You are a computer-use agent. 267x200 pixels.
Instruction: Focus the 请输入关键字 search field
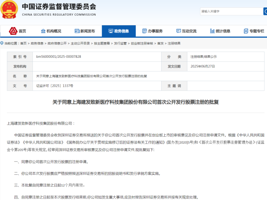click(231, 11)
